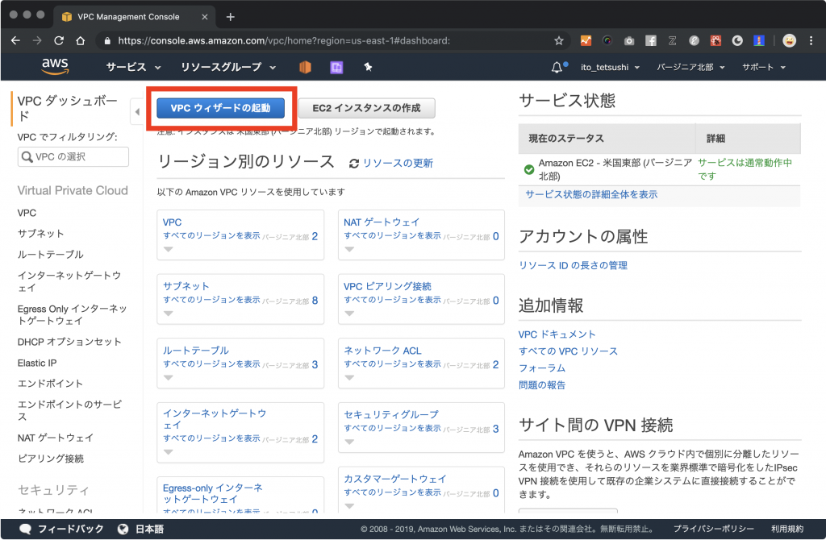Click the pushpin icon in AWS navbar
Viewport: 826px width, 540px height.
coord(368,67)
